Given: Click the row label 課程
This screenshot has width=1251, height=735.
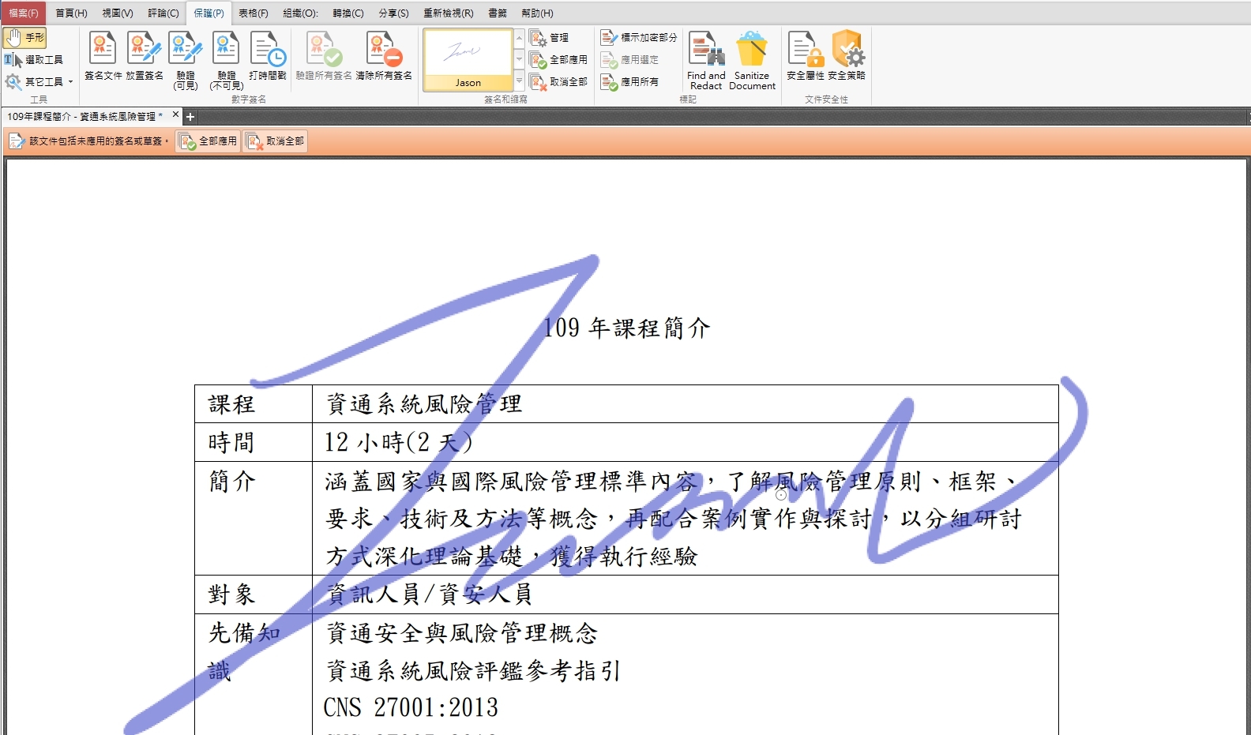Looking at the screenshot, I should (x=231, y=404).
